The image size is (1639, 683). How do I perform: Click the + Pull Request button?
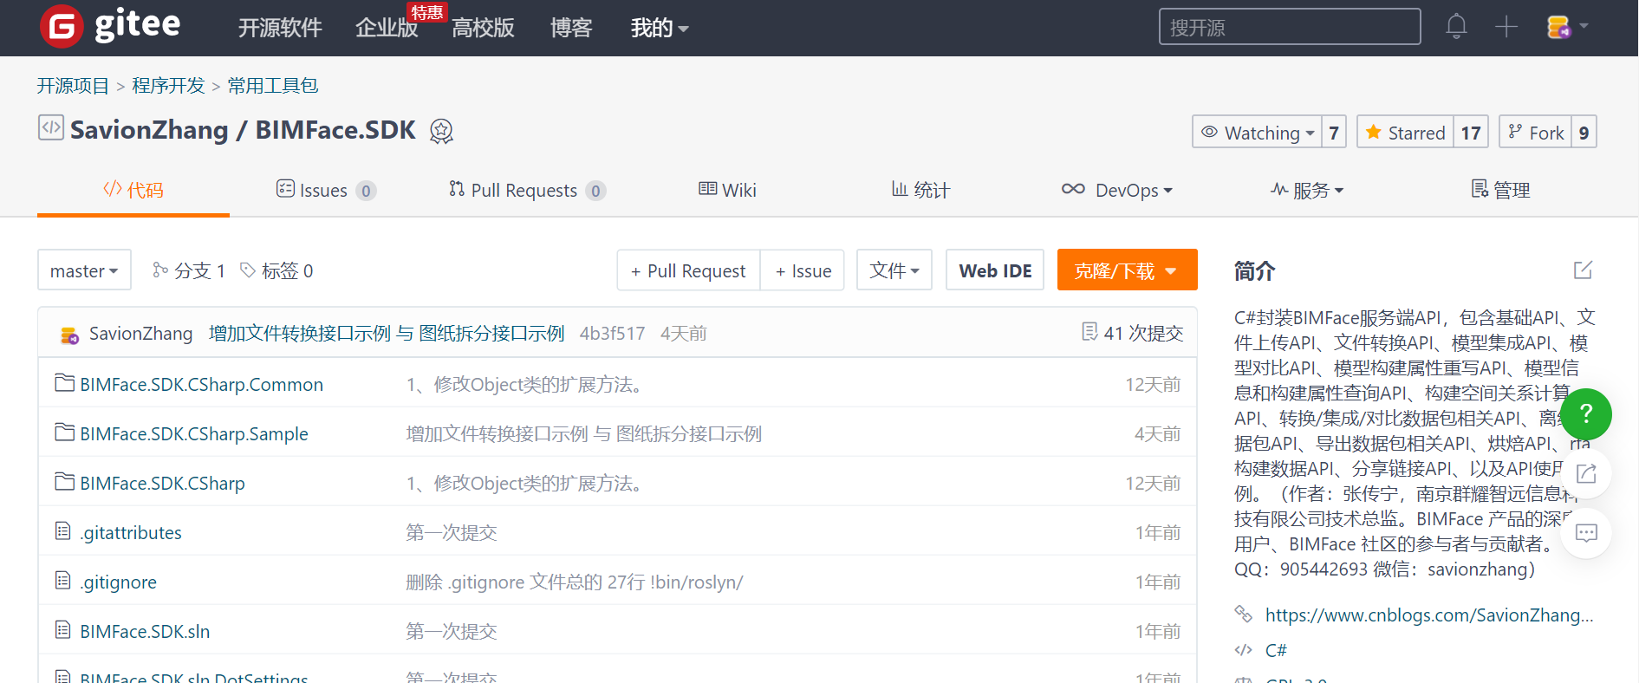[688, 270]
